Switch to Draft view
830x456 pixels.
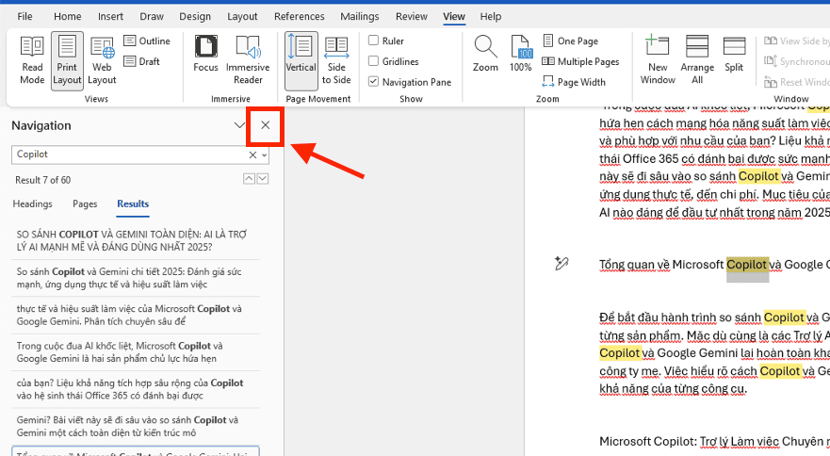(142, 61)
